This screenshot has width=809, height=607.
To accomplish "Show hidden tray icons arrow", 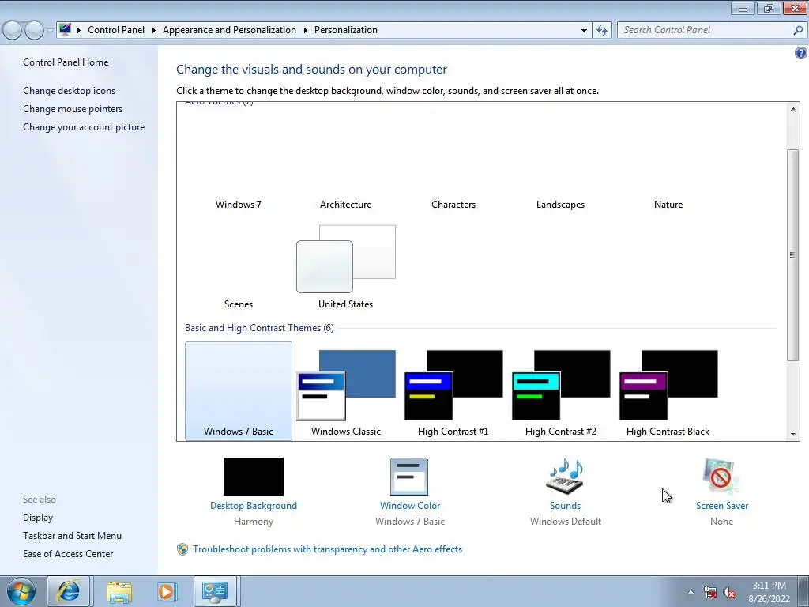I will point(690,593).
